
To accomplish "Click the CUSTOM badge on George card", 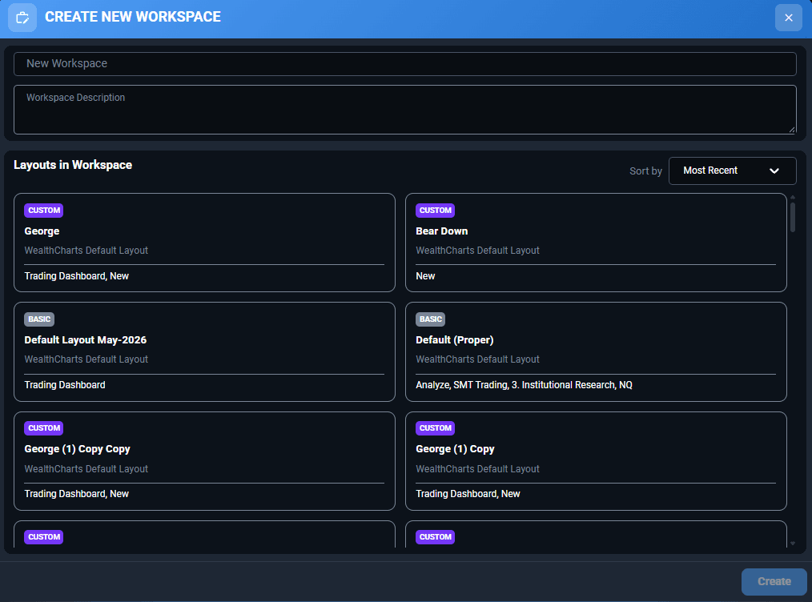I will click(43, 211).
